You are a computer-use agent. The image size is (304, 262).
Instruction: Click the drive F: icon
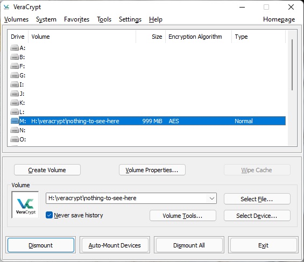(x=15, y=66)
